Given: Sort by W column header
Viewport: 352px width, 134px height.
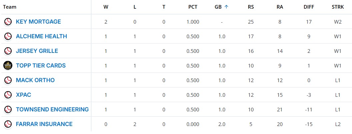Looking at the screenshot, I should tap(106, 7).
